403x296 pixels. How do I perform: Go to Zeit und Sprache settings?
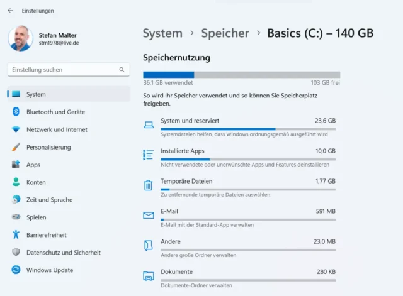coord(49,200)
